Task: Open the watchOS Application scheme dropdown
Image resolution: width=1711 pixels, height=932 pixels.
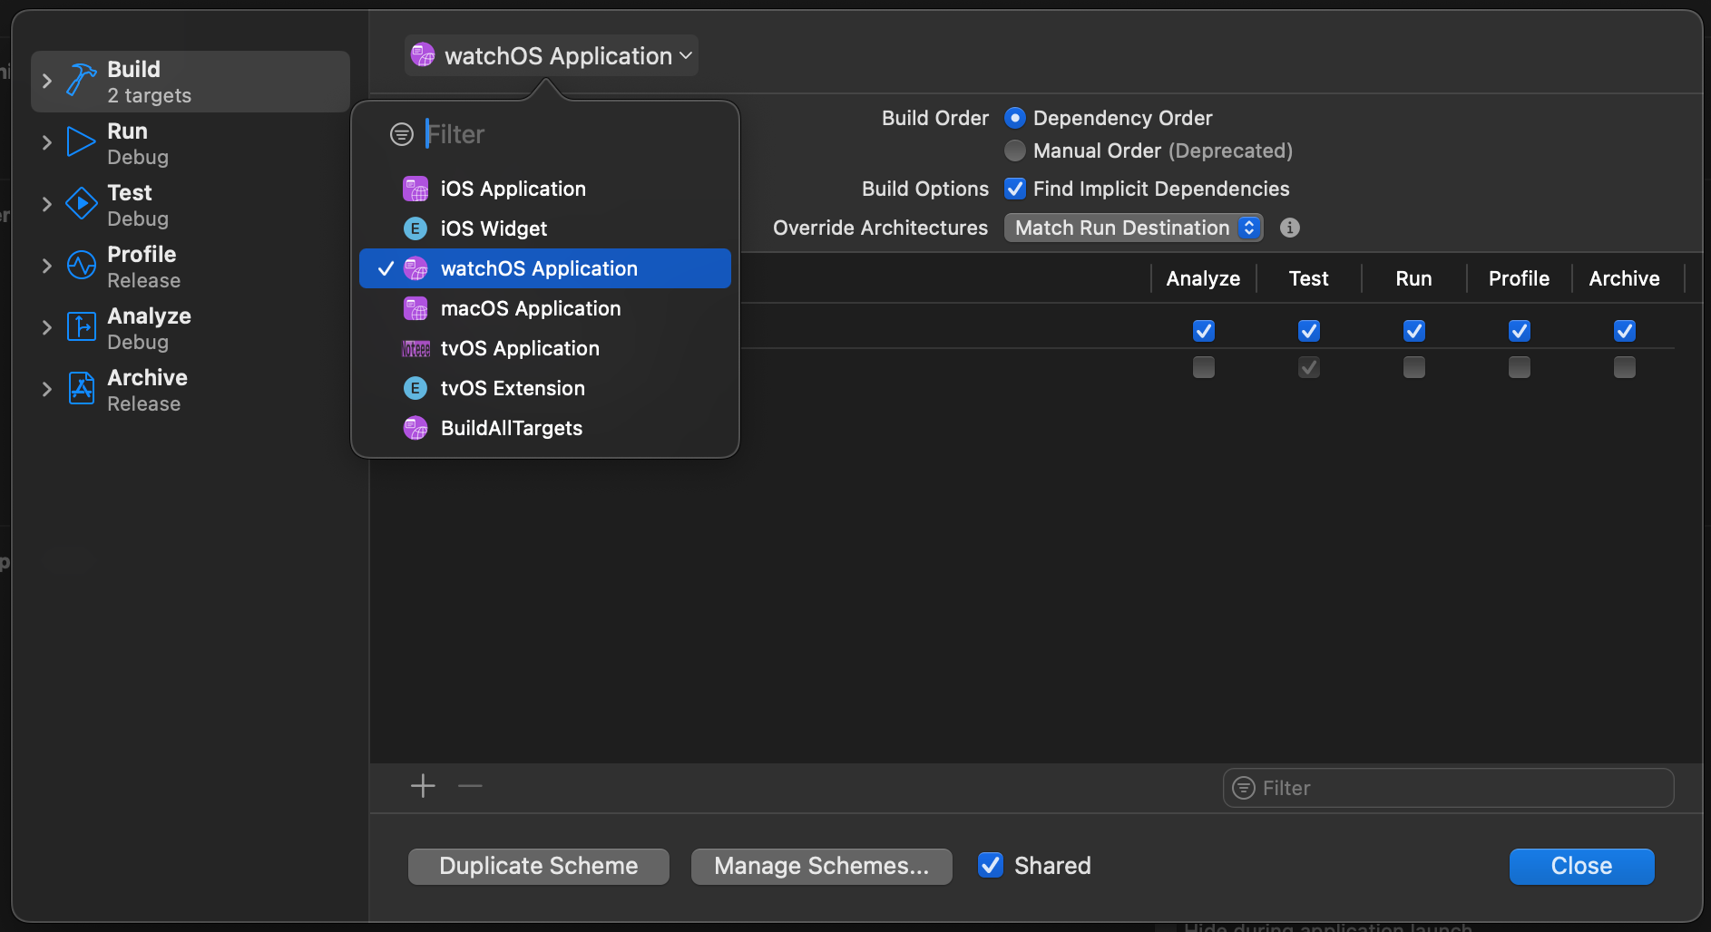Action: click(552, 55)
